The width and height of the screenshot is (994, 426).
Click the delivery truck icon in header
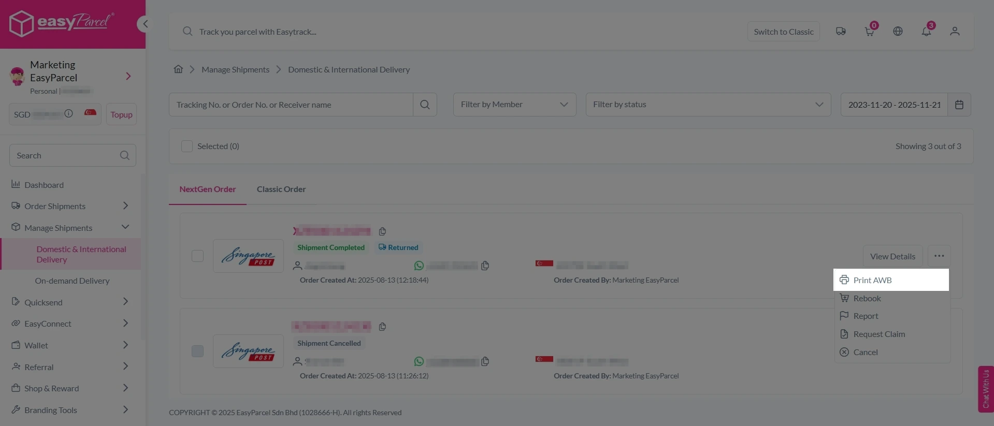pyautogui.click(x=841, y=32)
